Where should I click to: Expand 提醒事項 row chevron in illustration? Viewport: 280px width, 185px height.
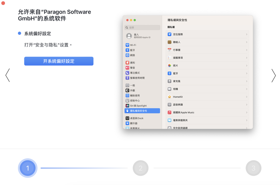tap(247, 58)
